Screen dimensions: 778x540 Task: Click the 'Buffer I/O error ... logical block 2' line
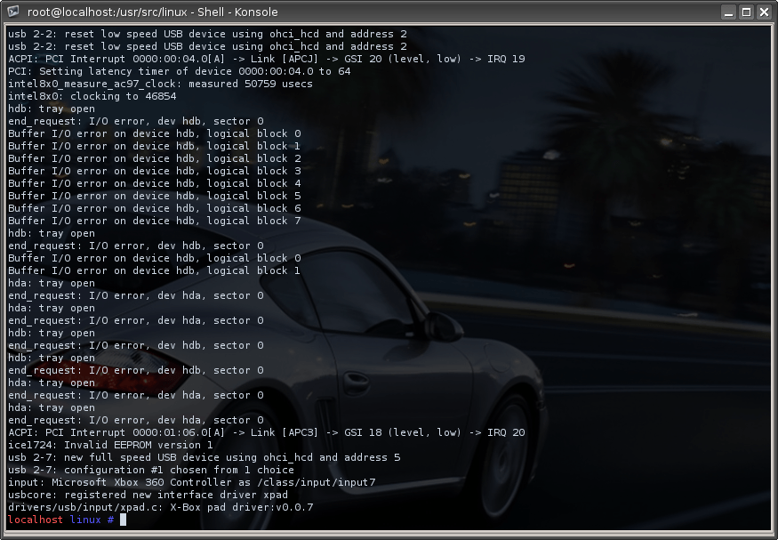coord(155,159)
